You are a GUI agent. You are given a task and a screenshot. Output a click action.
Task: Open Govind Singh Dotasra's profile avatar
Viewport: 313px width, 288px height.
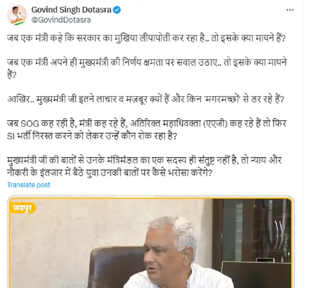point(17,15)
